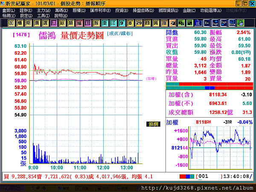Image resolution: width=256 pixels, height=192 pixels.
Task: Open the 期權(O) menu
Action: coord(79,10)
